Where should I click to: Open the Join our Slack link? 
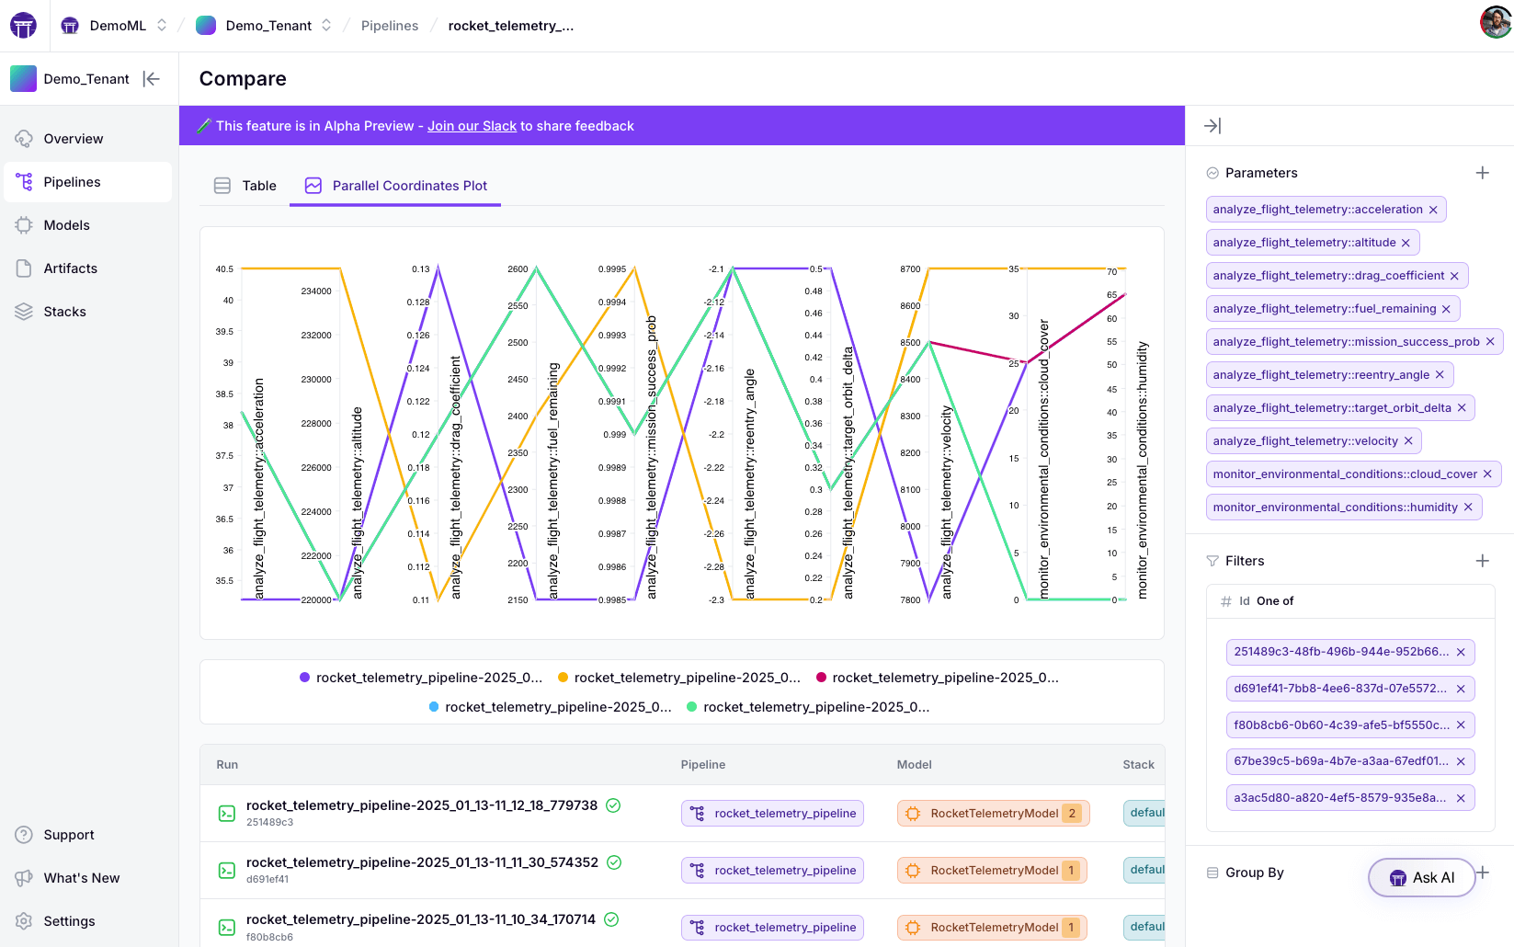click(x=472, y=126)
